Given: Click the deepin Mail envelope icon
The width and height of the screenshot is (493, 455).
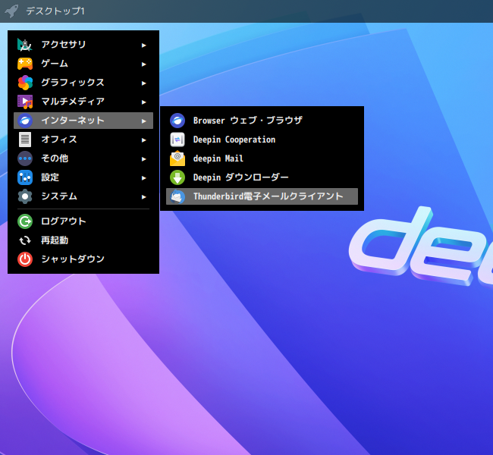Looking at the screenshot, I should click(x=177, y=158).
